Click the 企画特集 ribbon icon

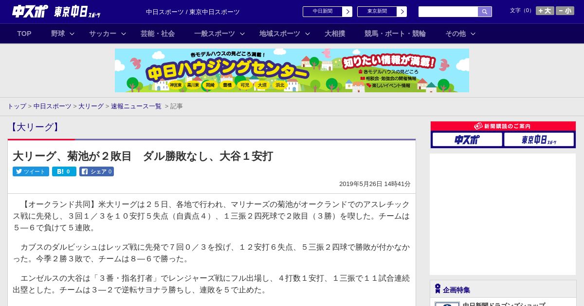(x=438, y=289)
